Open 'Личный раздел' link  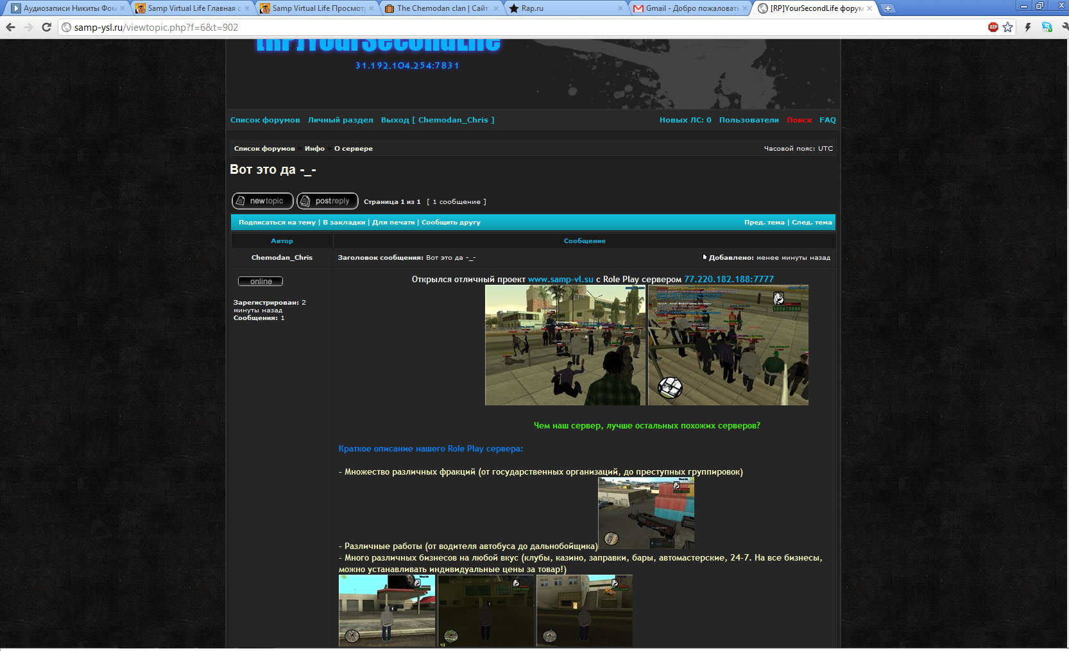(340, 120)
